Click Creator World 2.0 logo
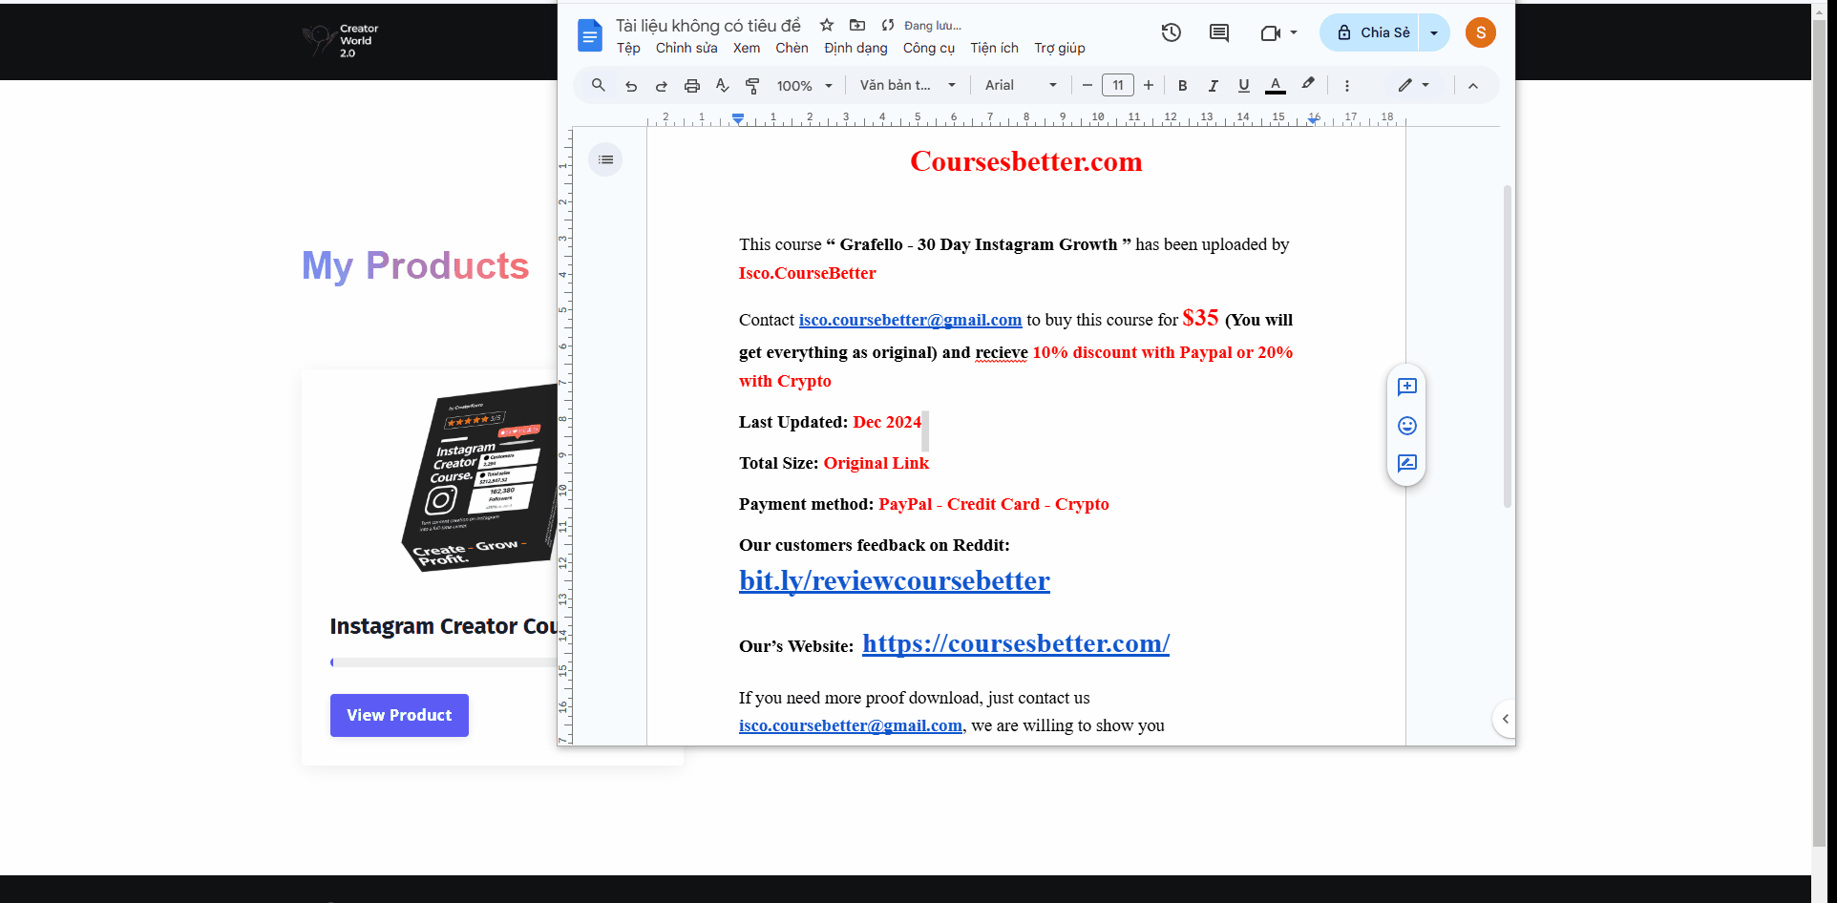The height and width of the screenshot is (903, 1837). tap(341, 40)
